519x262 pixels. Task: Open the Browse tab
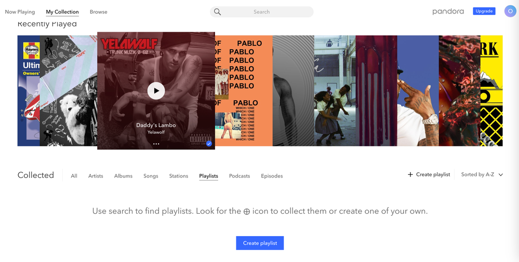click(99, 12)
